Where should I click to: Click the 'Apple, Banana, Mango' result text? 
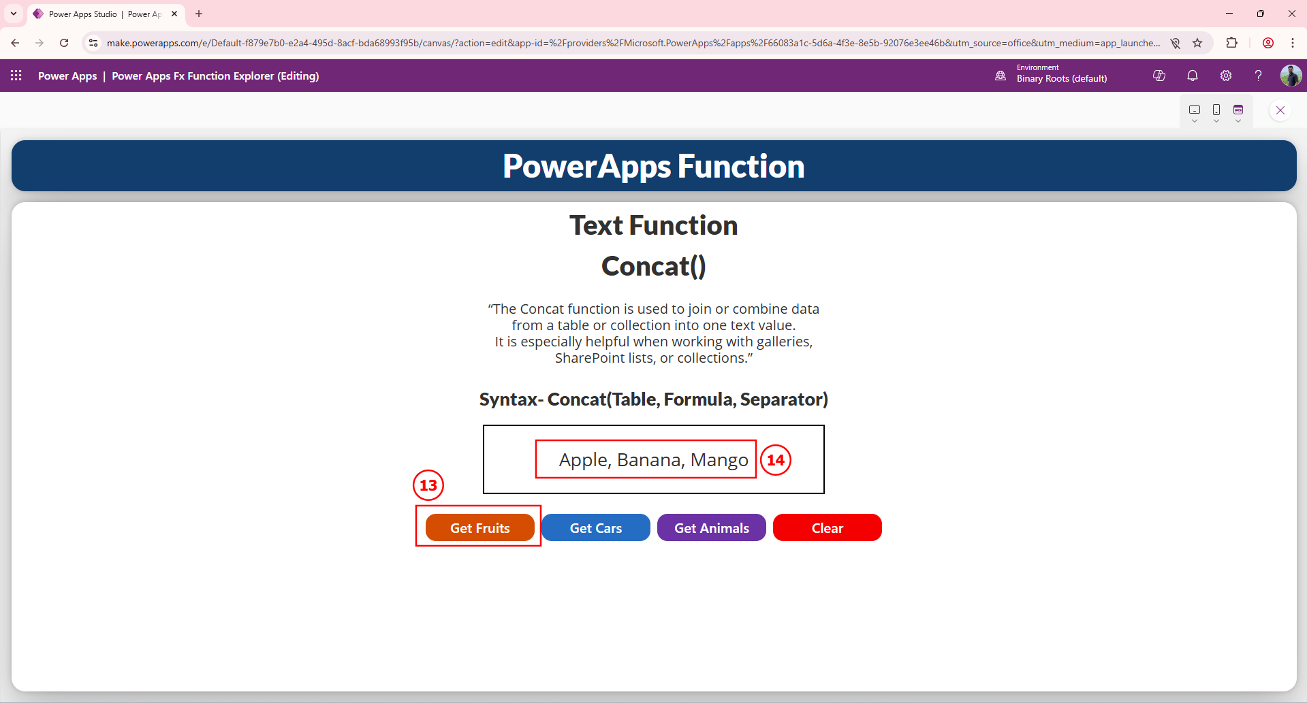(654, 460)
